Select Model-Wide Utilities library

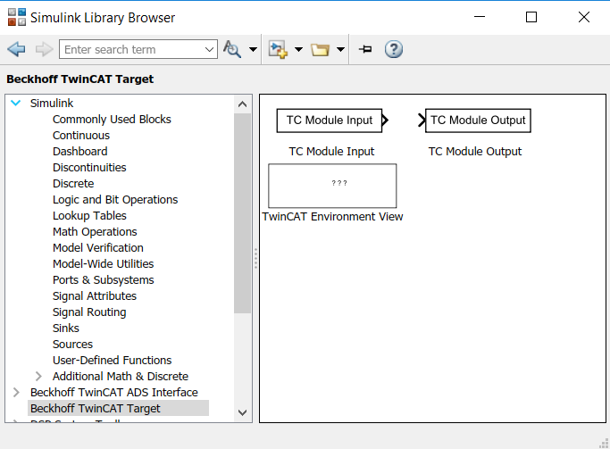pyautogui.click(x=103, y=263)
